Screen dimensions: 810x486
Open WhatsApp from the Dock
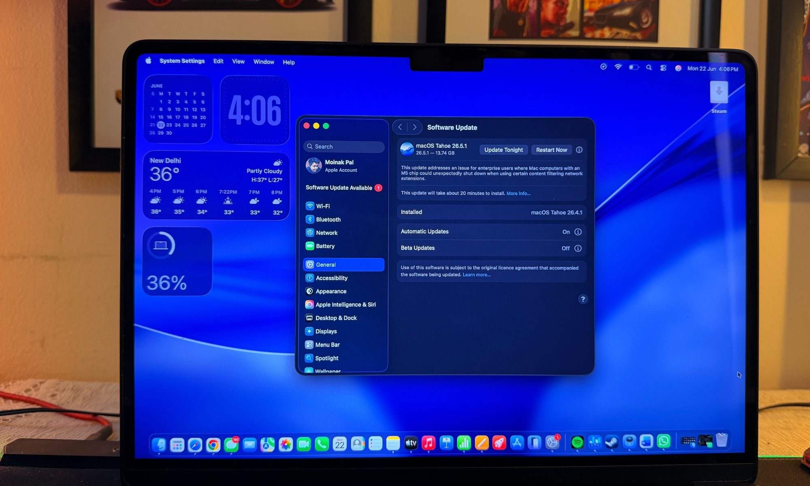coord(664,441)
